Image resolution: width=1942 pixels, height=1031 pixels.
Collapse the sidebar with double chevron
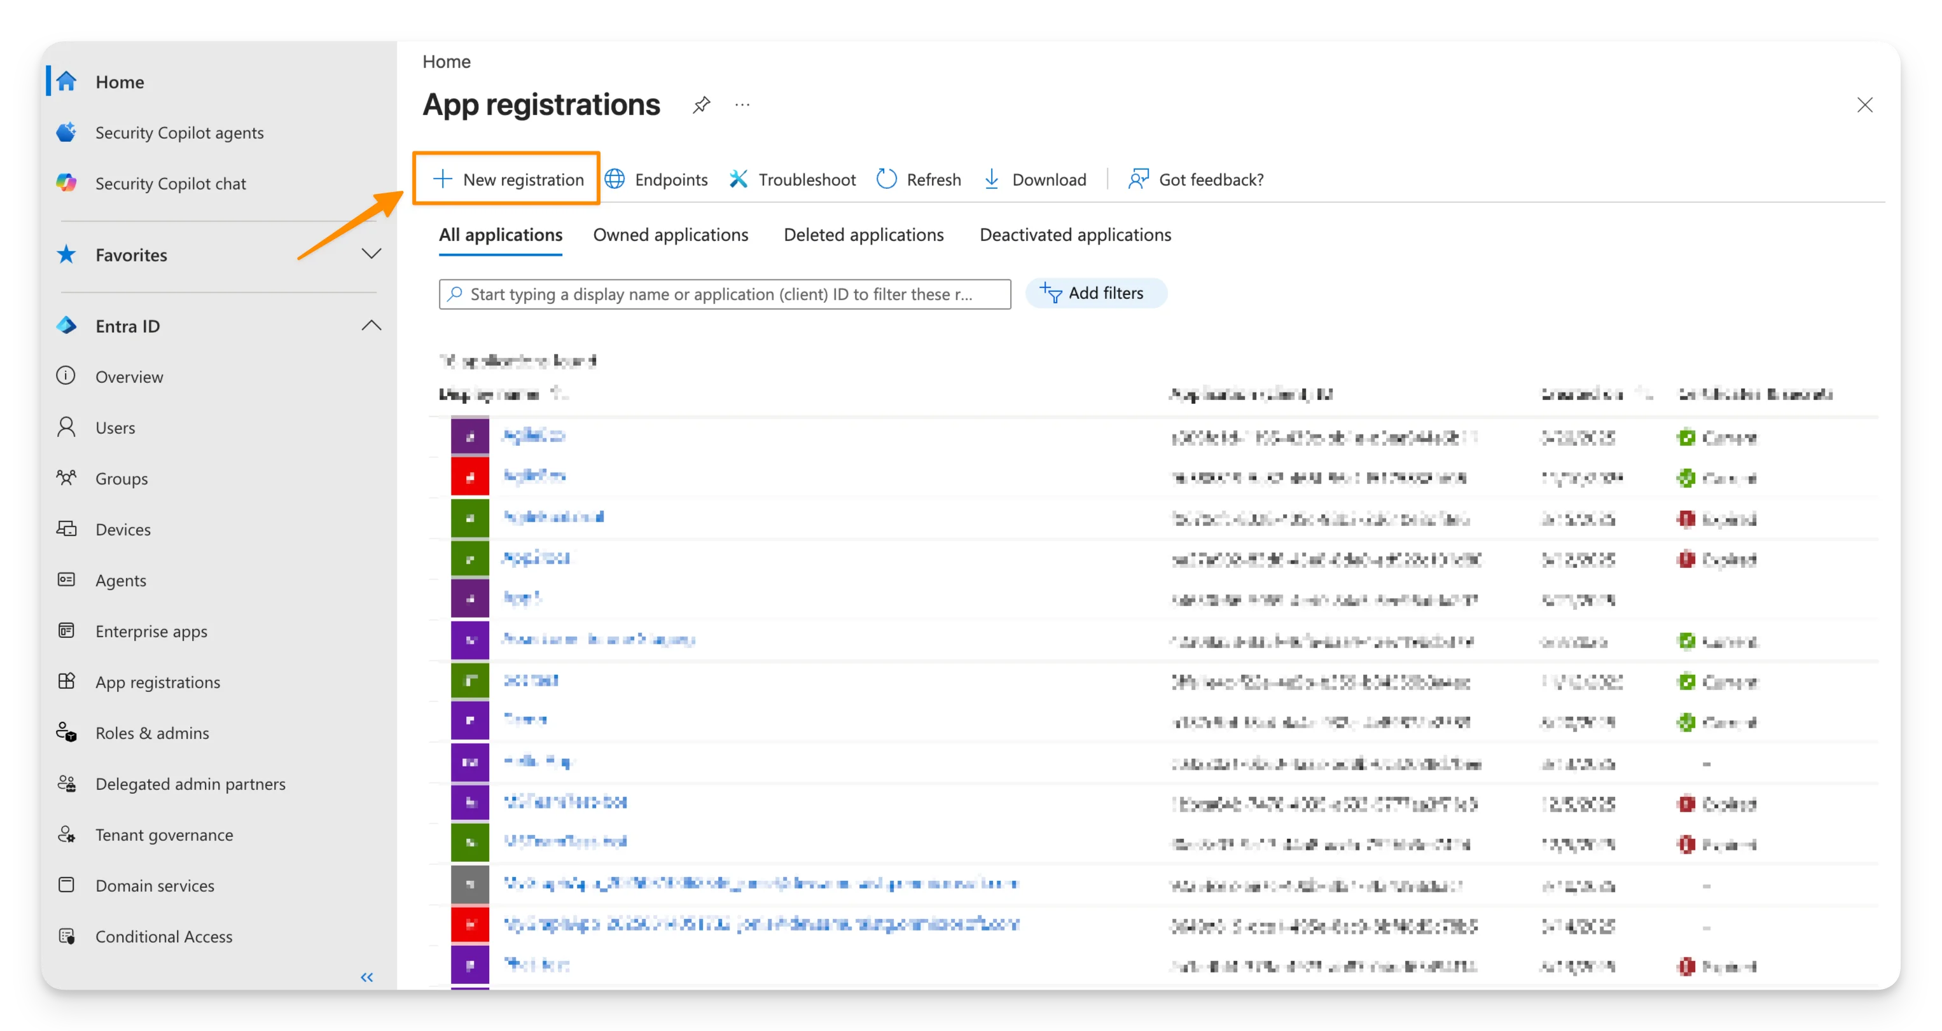coord(367,978)
